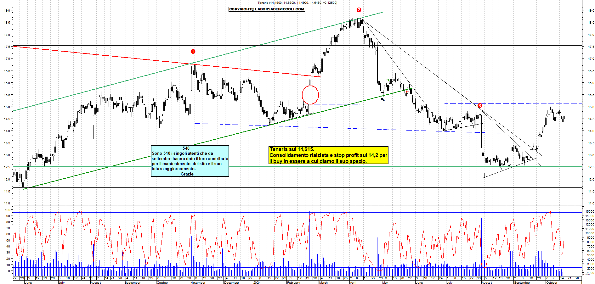The height and width of the screenshot is (284, 595).
Task: Click the oscillator scale label 50
Action: (x=8, y=240)
